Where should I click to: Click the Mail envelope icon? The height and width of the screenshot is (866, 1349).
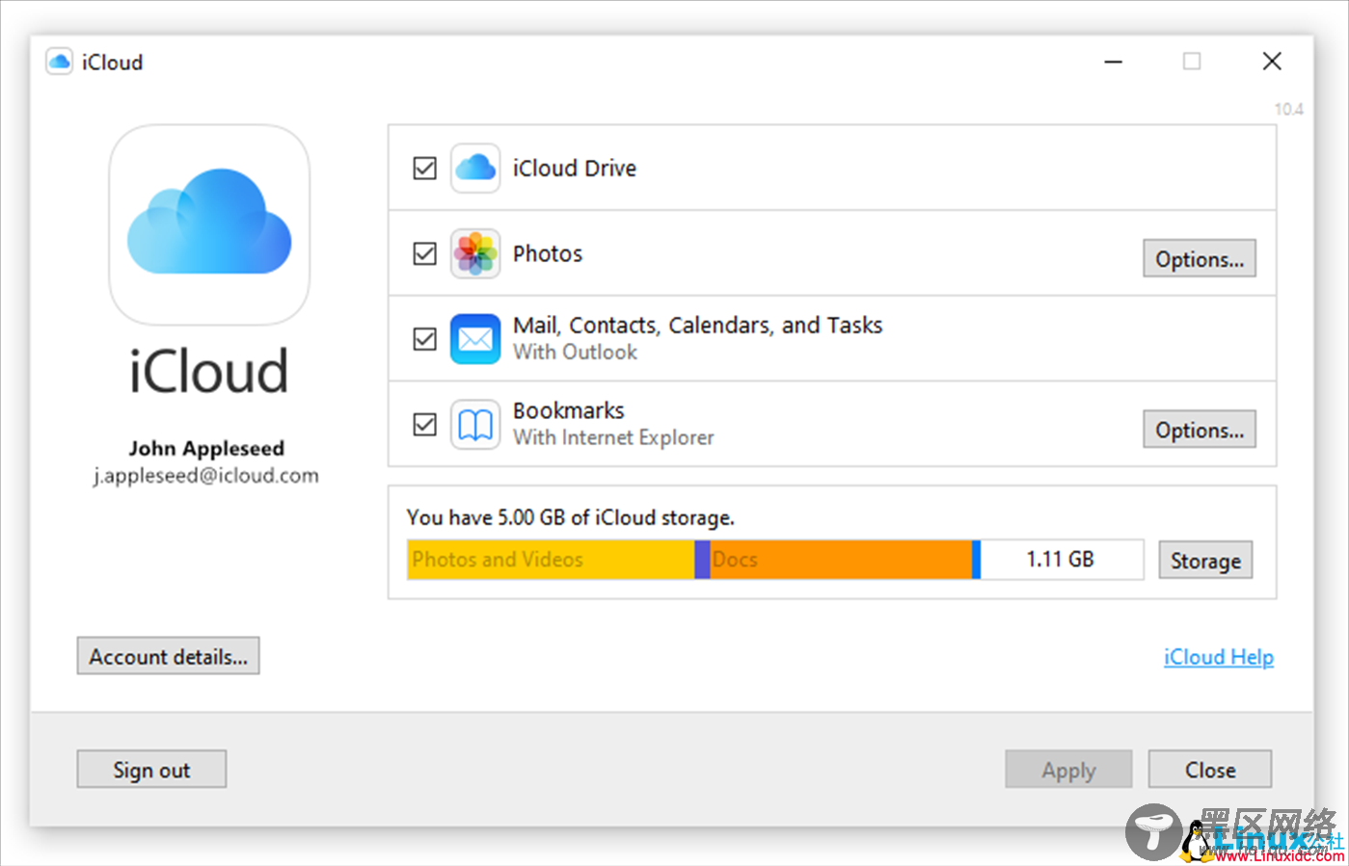pos(475,339)
